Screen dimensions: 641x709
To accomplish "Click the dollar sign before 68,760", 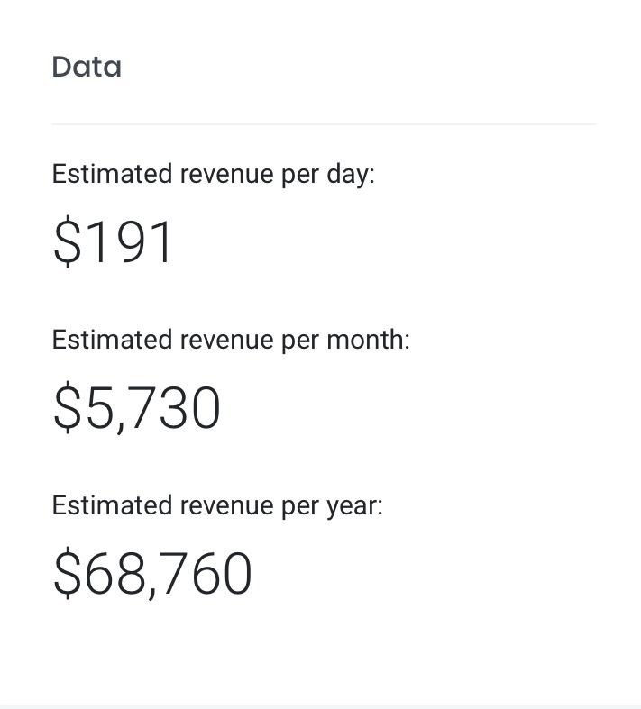I will tap(66, 574).
